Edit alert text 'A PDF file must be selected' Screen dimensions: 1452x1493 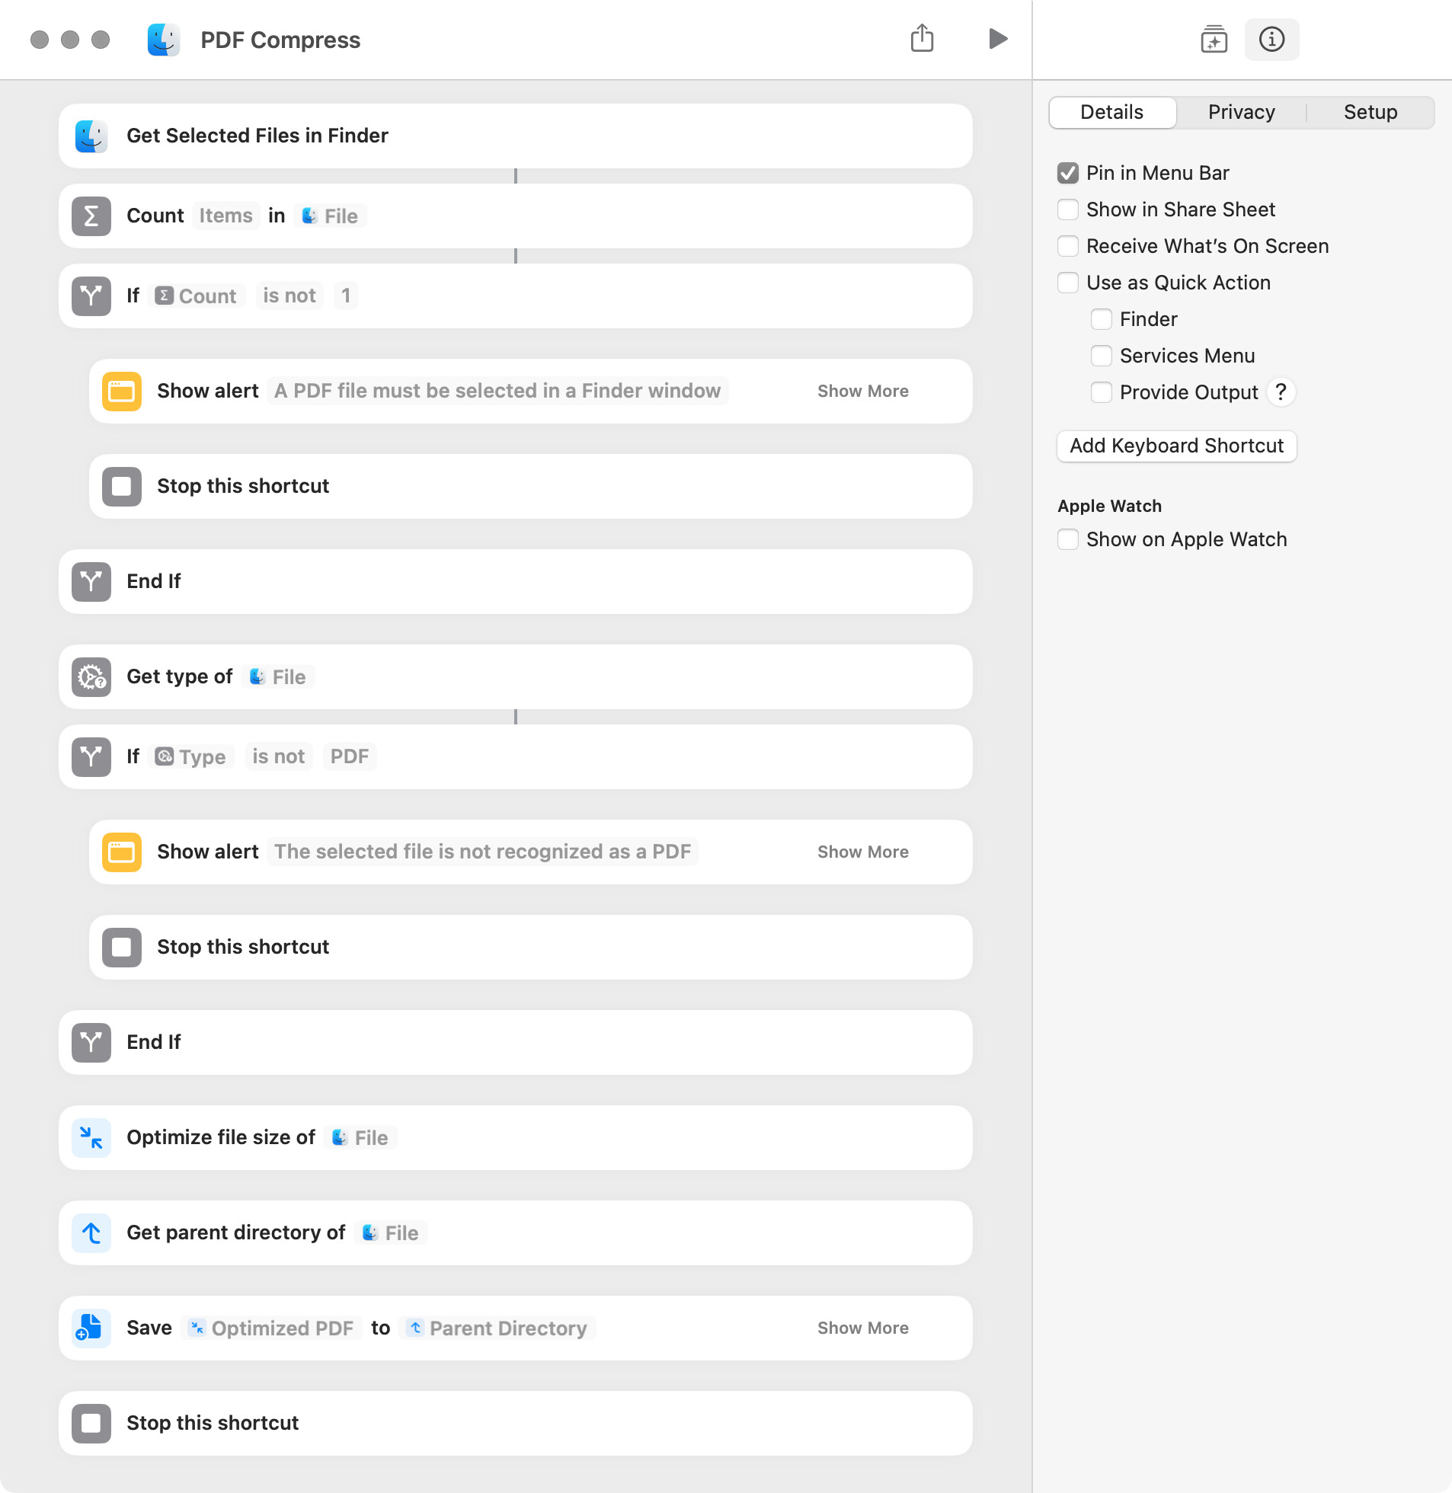point(497,392)
